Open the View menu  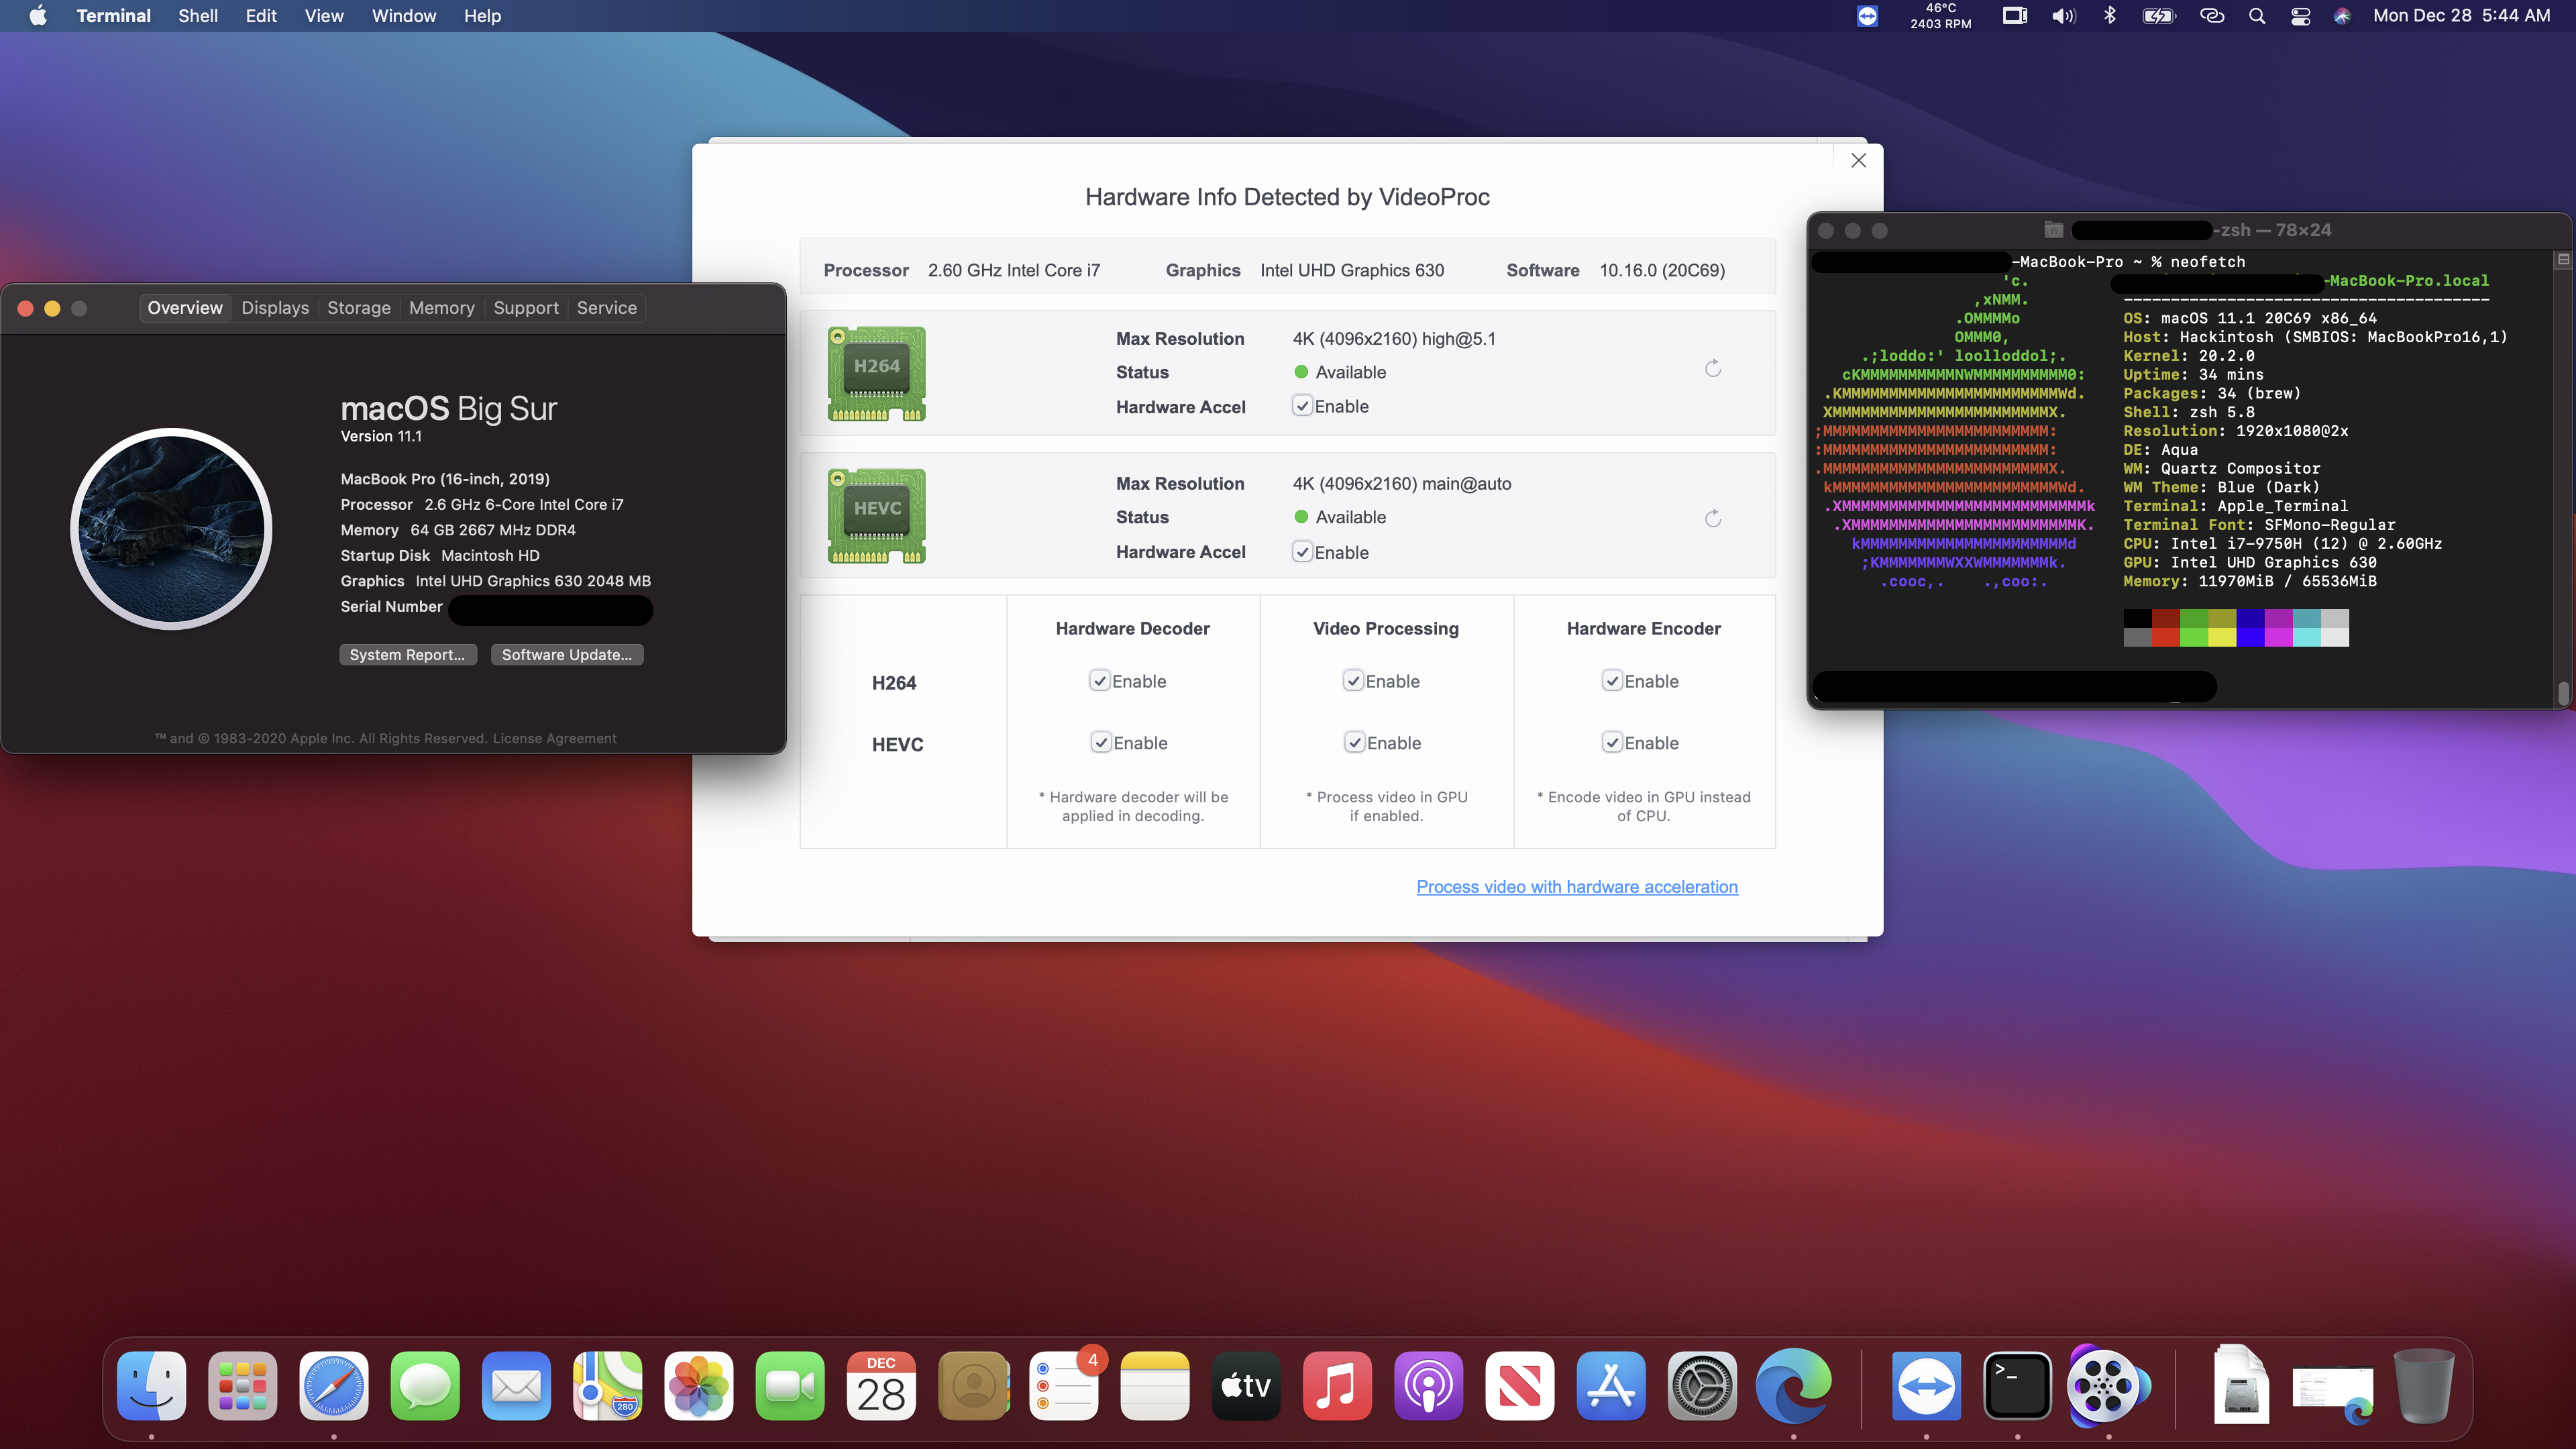(x=323, y=16)
